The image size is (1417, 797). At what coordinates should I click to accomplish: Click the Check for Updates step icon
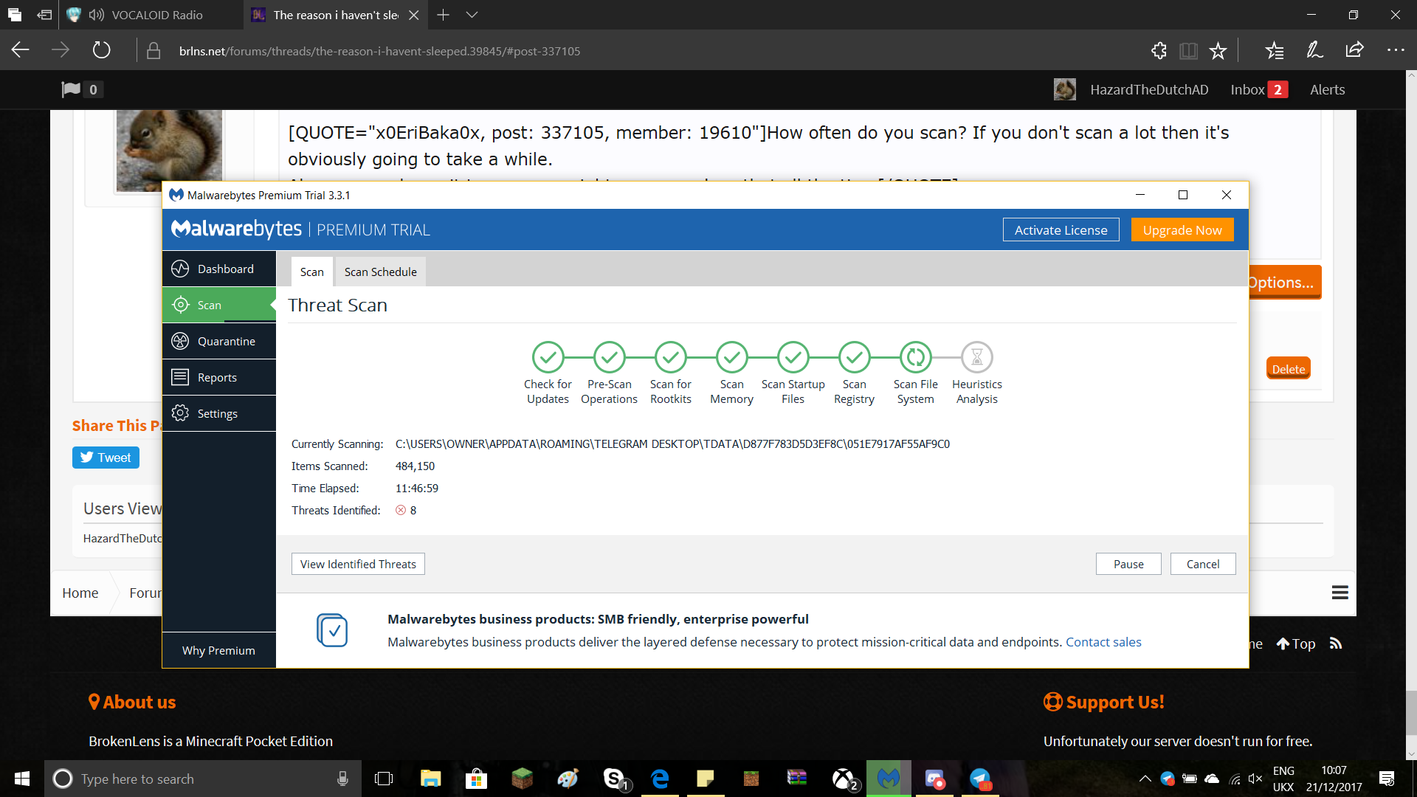tap(548, 357)
